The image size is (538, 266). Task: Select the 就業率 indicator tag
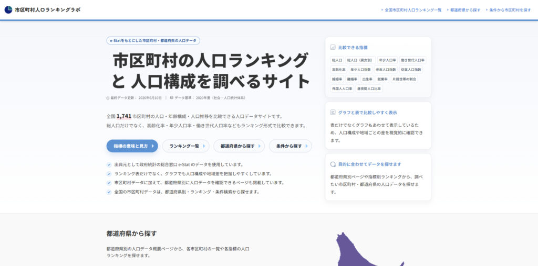coord(382,79)
